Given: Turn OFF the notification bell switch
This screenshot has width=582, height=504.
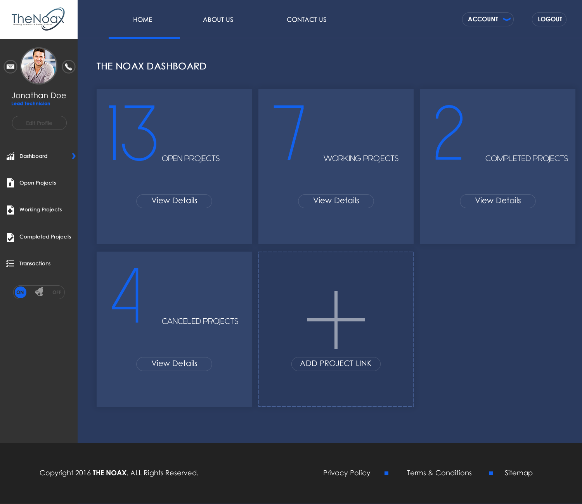Looking at the screenshot, I should click(57, 292).
